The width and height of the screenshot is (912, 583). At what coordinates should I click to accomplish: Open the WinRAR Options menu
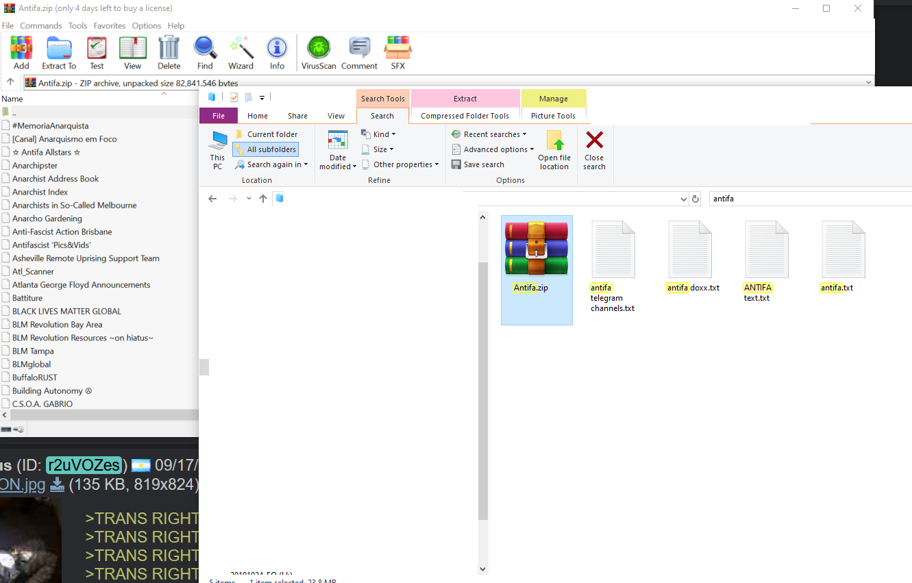tap(147, 25)
